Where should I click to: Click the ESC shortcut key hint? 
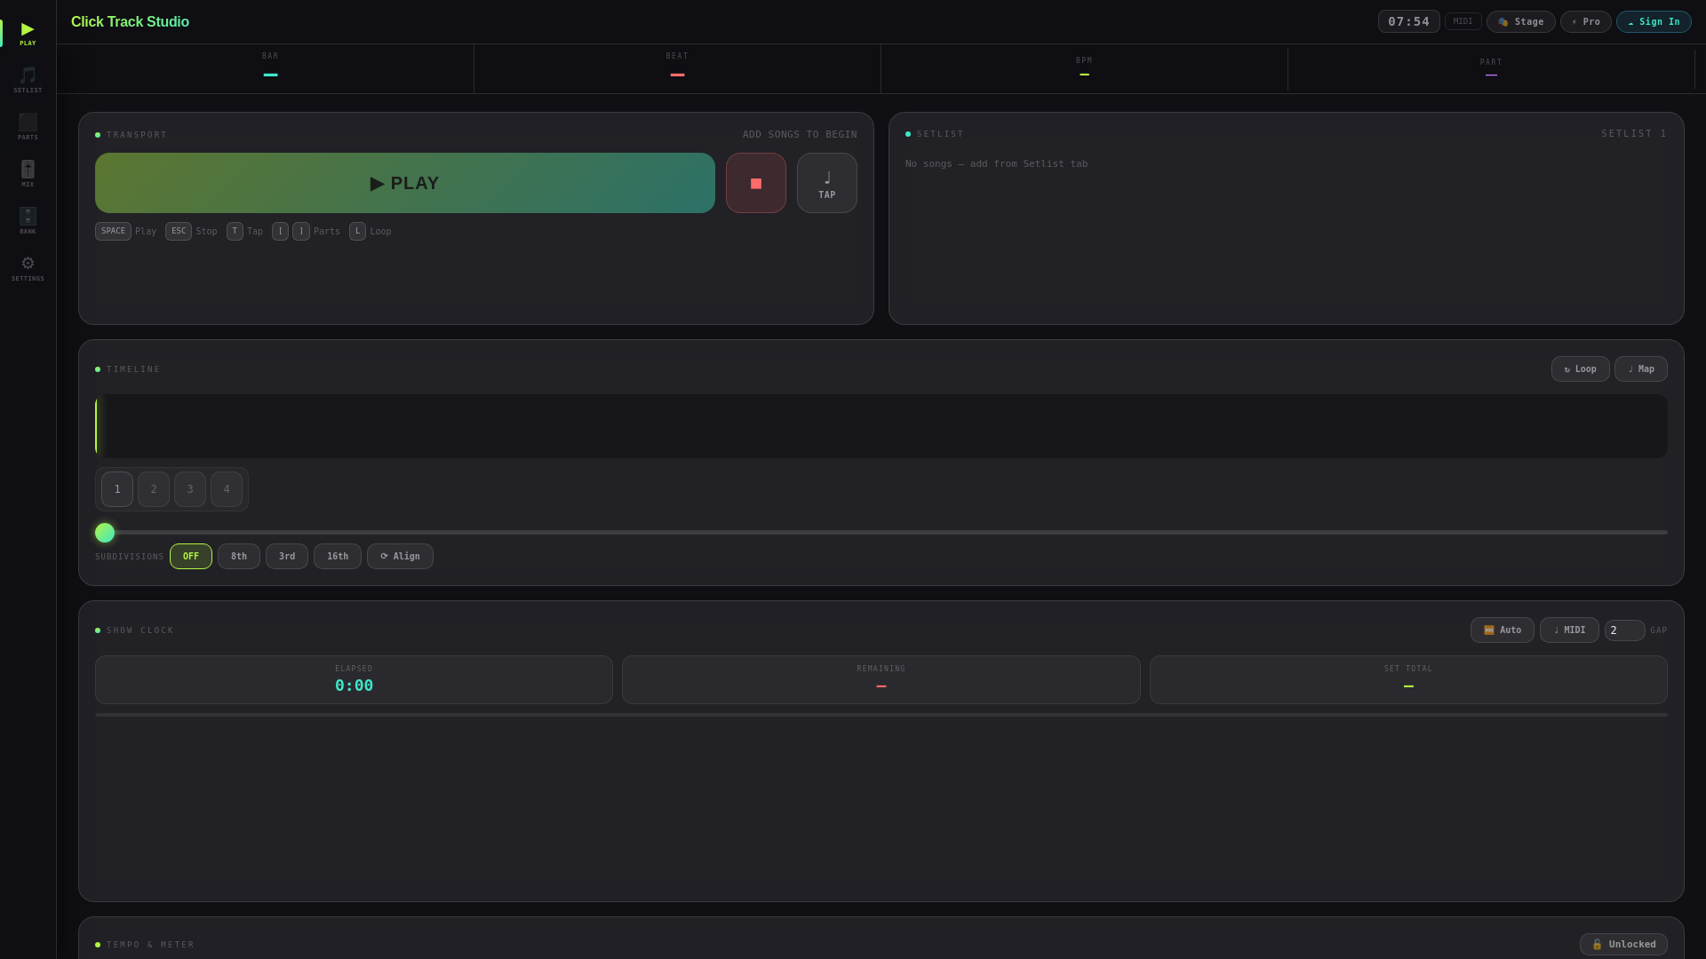click(179, 232)
